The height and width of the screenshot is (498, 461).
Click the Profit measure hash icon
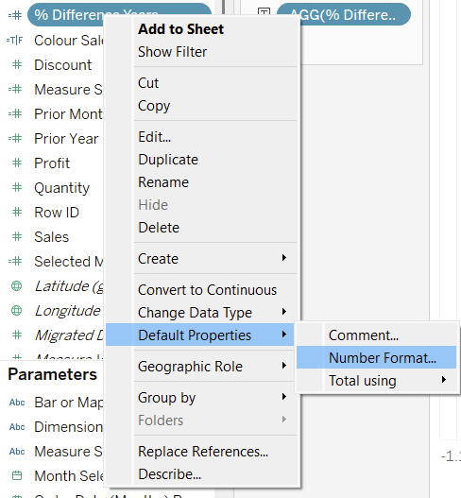(17, 163)
